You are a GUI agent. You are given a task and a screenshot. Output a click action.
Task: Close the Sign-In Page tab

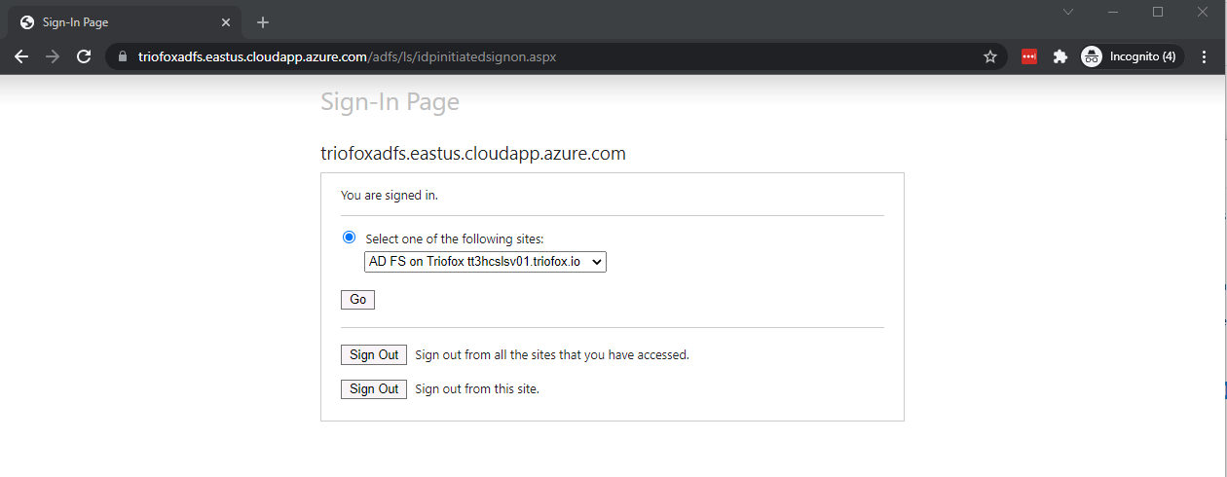(x=226, y=22)
